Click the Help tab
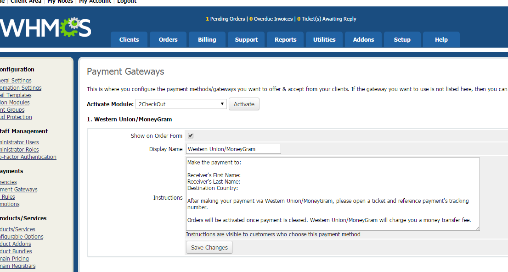This screenshot has width=508, height=272. [441, 39]
